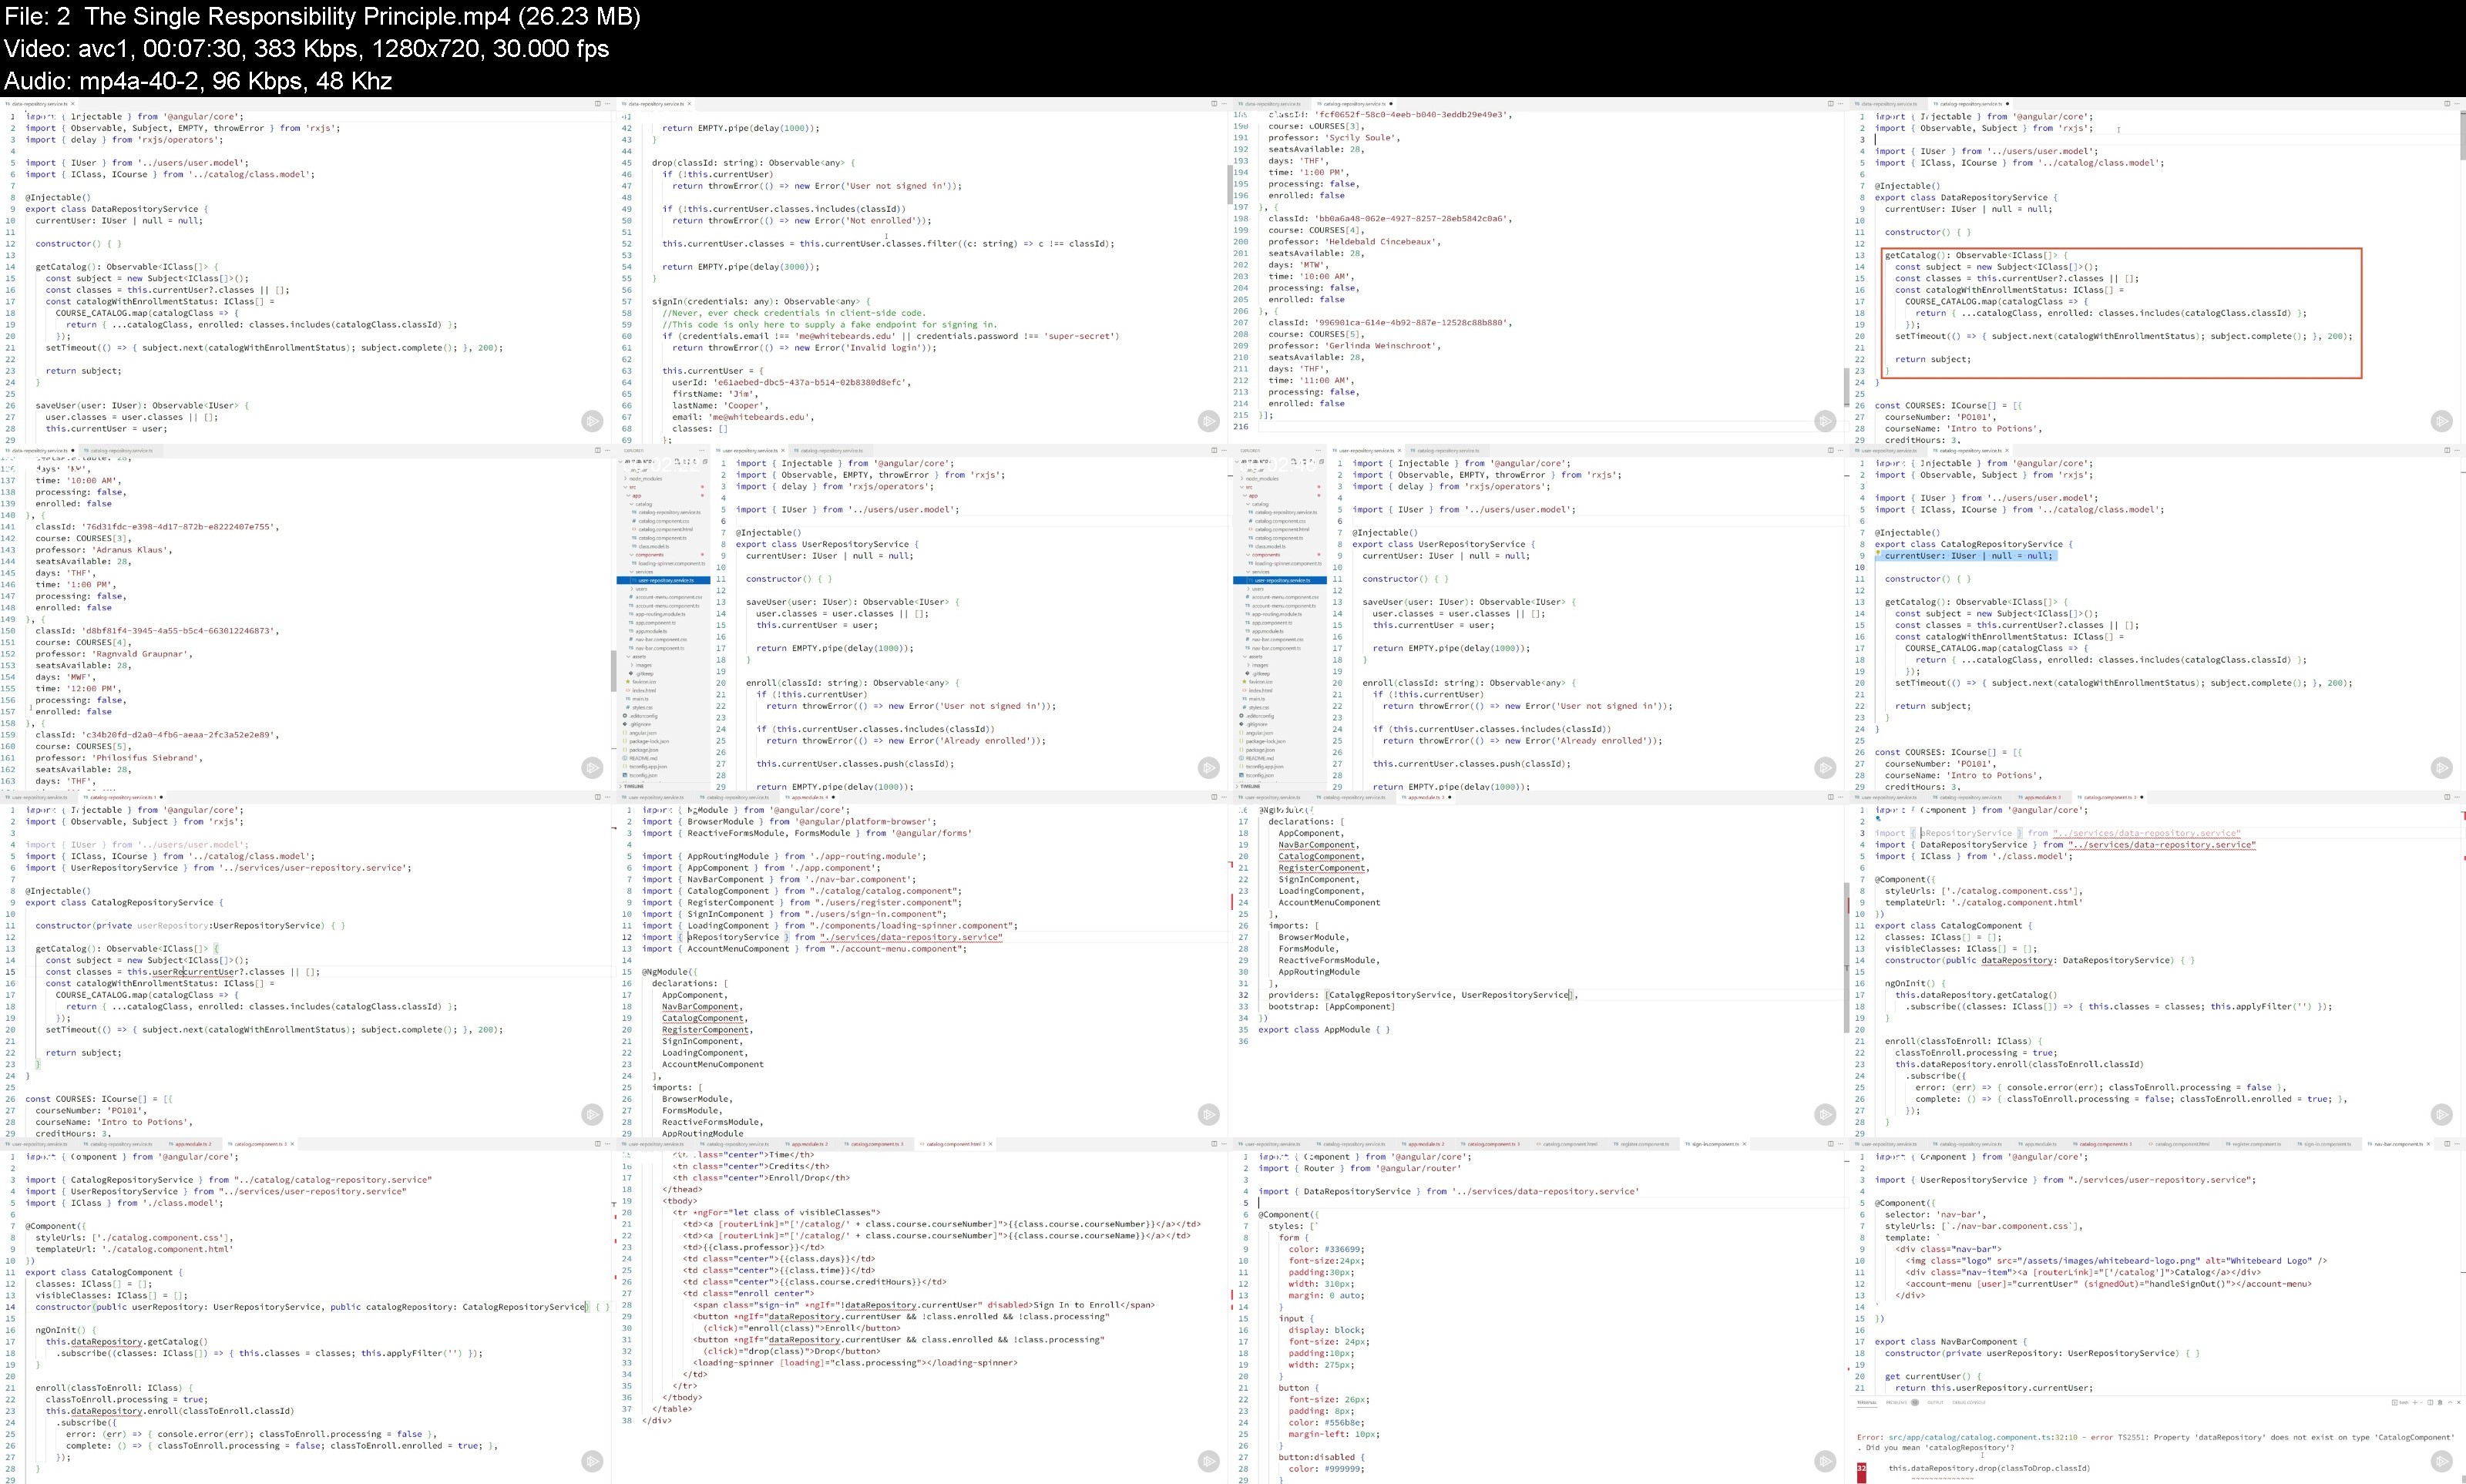Click the scrollbar thumb in the Adranus Klaus data thumbnail
Image resolution: width=2466 pixels, height=1484 pixels.
click(x=614, y=670)
